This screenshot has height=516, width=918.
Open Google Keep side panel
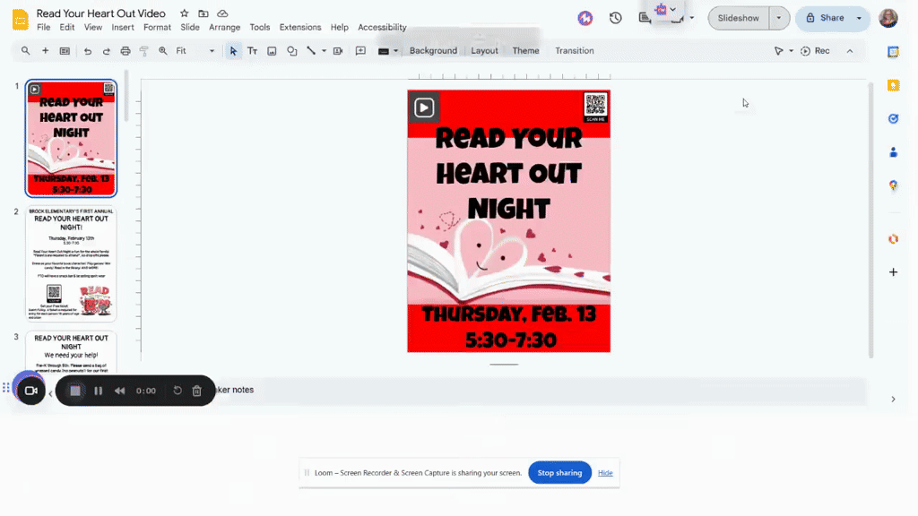click(x=894, y=85)
